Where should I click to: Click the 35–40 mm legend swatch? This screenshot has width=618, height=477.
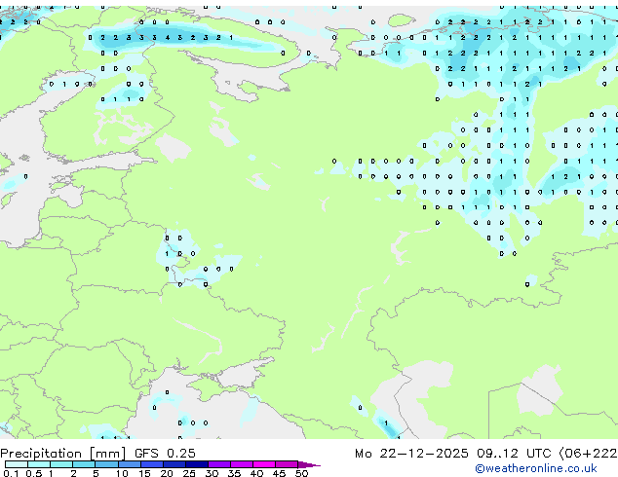242,464
